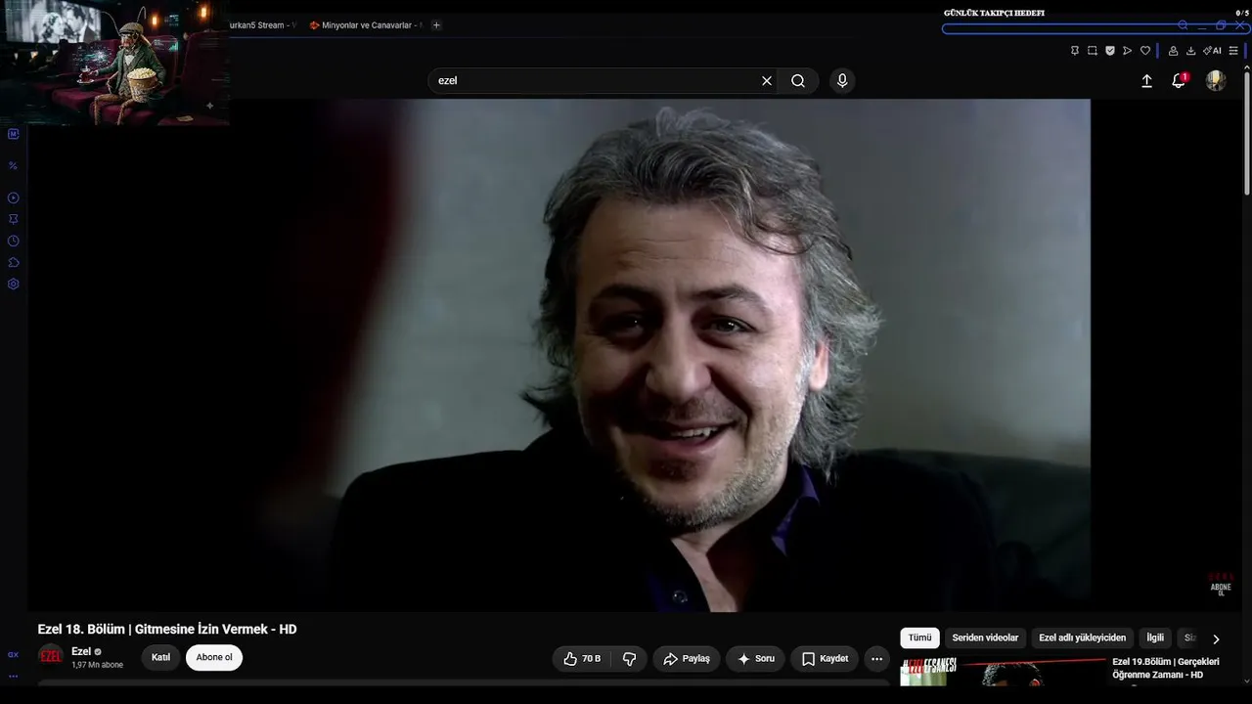Open browser downloads icon

click(1190, 51)
